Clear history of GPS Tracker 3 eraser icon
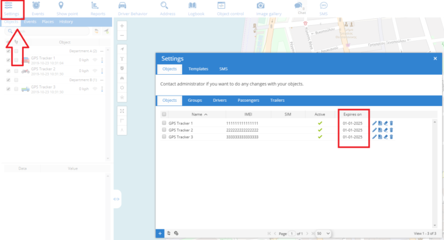444x240 pixels. coord(385,137)
